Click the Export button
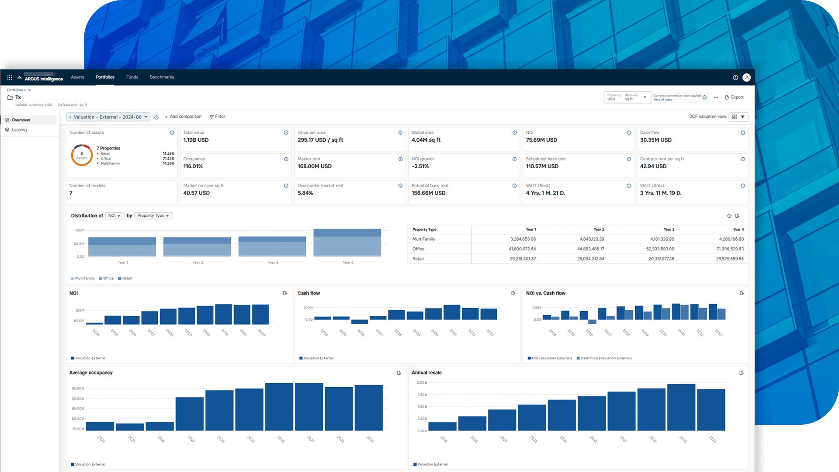The height and width of the screenshot is (472, 839). click(x=735, y=97)
